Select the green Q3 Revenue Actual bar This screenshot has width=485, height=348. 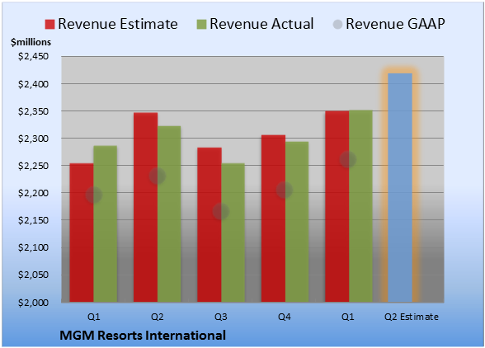point(233,233)
